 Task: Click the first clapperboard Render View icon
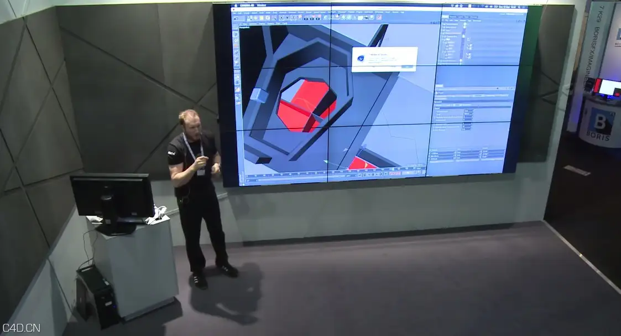306,18
